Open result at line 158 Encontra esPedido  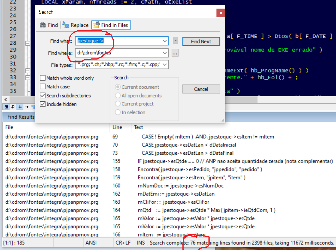169,169
